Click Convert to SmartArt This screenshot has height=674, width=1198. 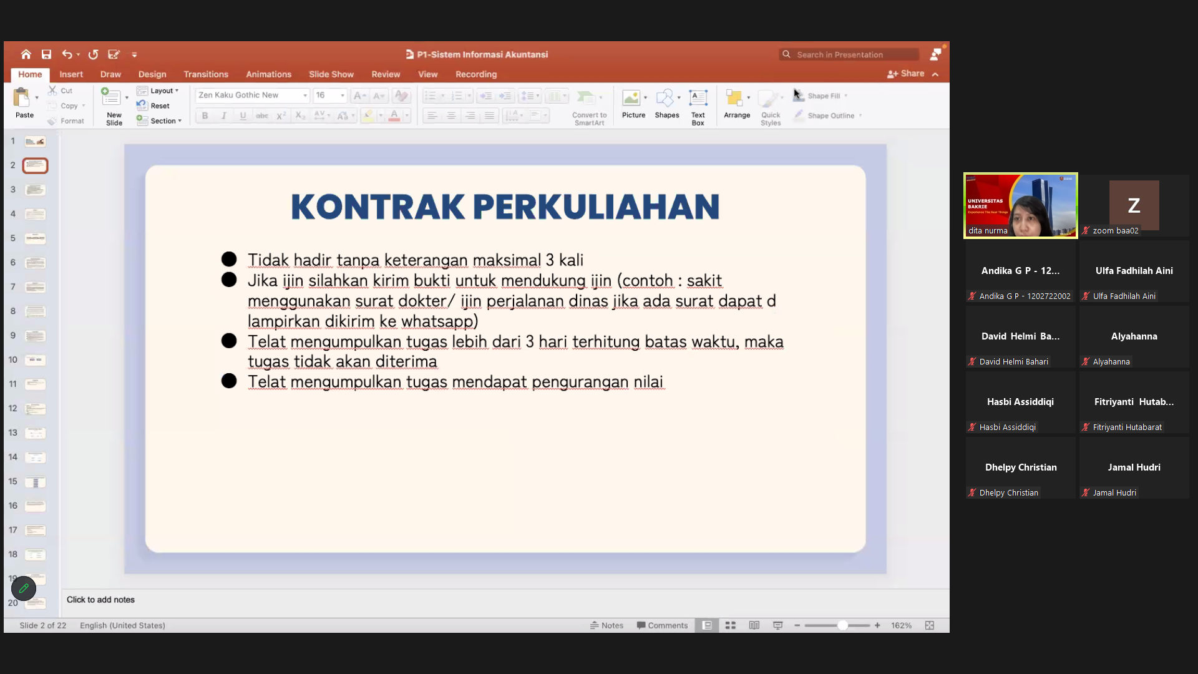pyautogui.click(x=589, y=107)
